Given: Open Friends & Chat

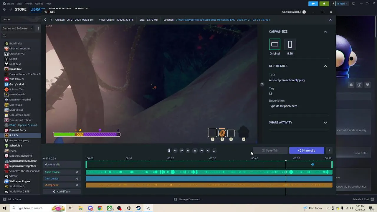Looking at the screenshot, I should 363,199.
